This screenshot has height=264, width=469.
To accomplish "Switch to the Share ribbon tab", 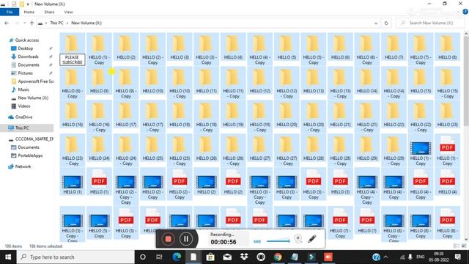I will 49,12.
